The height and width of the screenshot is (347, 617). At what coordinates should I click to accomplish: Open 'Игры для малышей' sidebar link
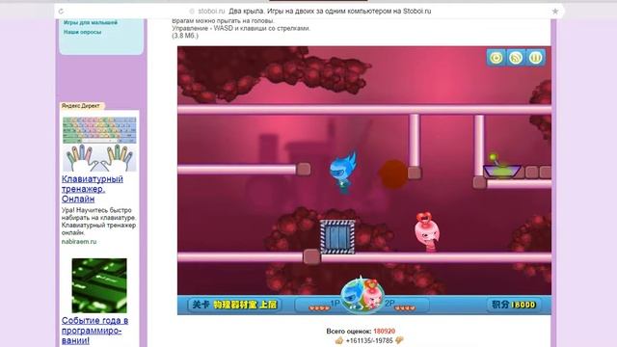point(91,22)
